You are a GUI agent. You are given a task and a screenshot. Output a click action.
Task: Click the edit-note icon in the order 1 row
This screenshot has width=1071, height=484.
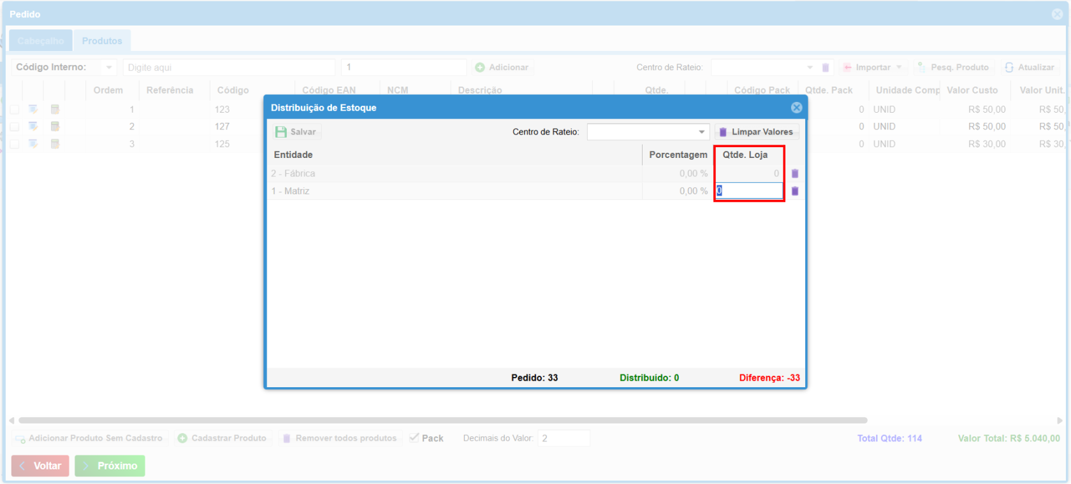click(x=33, y=110)
